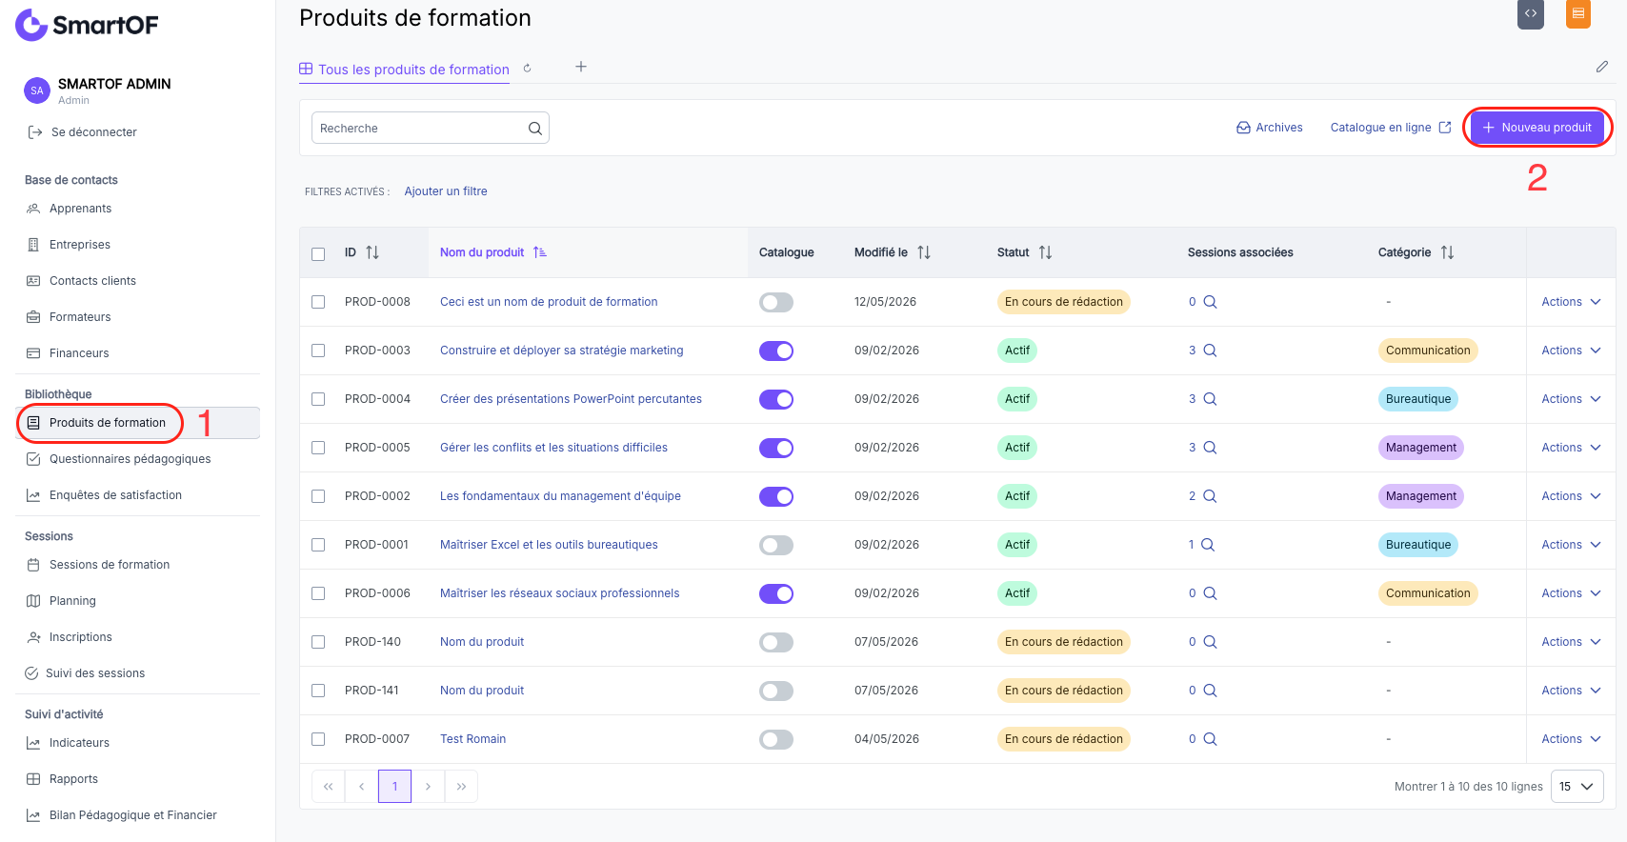Image resolution: width=1627 pixels, height=842 pixels.
Task: Click the search magnifier icon
Action: (535, 129)
